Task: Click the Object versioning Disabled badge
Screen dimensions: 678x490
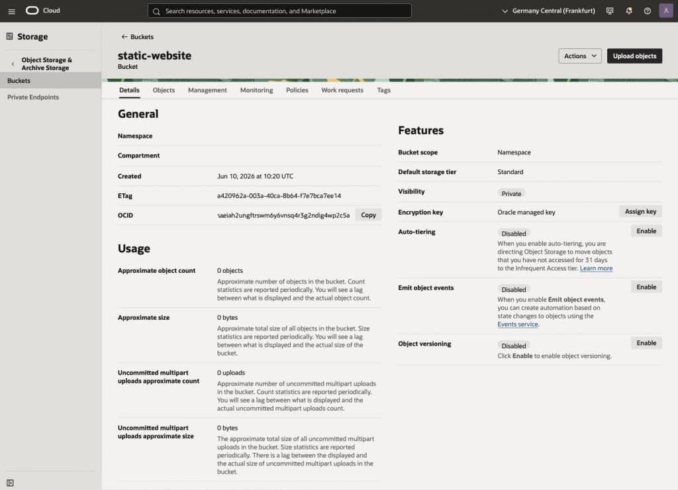Action: (514, 346)
